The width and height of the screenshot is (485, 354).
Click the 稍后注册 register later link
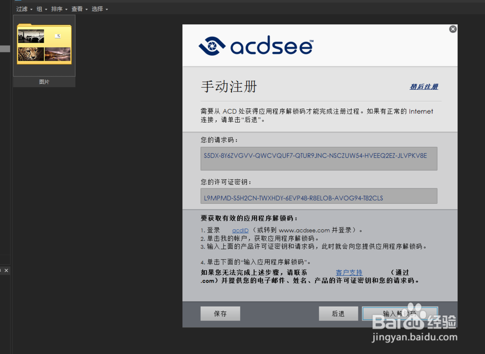(x=424, y=87)
